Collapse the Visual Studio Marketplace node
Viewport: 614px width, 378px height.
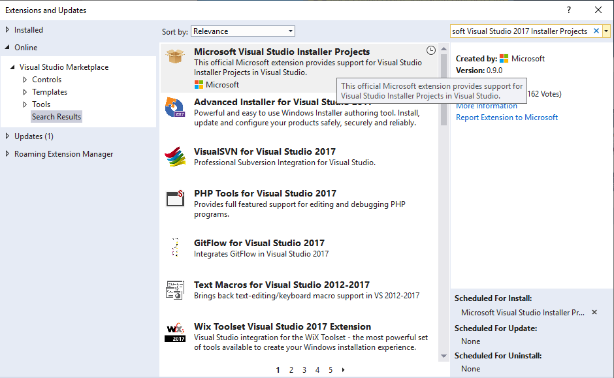pyautogui.click(x=12, y=67)
